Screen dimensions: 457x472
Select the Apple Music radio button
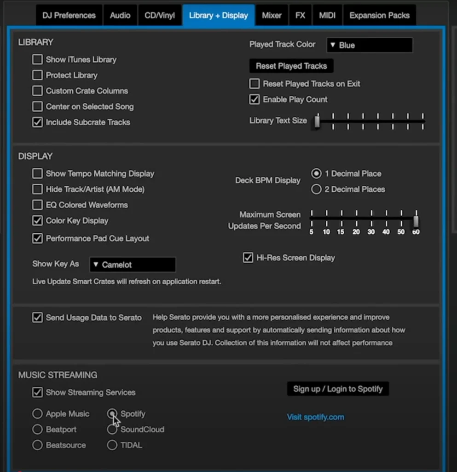[37, 414]
